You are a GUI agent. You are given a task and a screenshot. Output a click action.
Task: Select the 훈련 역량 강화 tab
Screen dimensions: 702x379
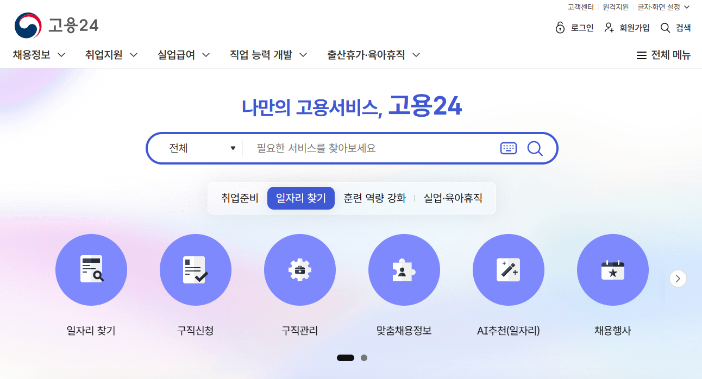(x=374, y=198)
